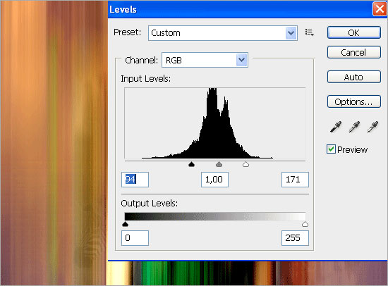The height and width of the screenshot is (286, 388).
Task: Click the Cancel button
Action: tap(354, 52)
